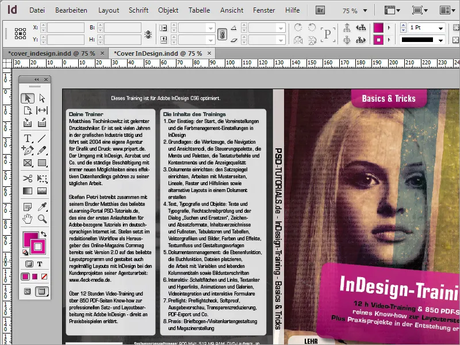The height and width of the screenshot is (345, 460).
Task: Reset to default fill and stroke
Action: 25,252
